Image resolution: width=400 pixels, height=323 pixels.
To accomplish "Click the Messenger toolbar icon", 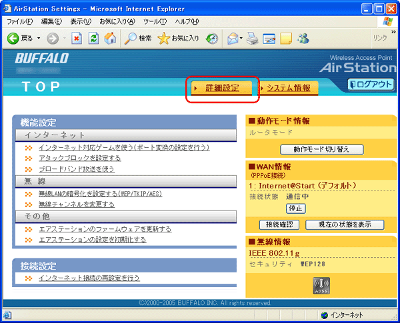I will tap(303, 38).
